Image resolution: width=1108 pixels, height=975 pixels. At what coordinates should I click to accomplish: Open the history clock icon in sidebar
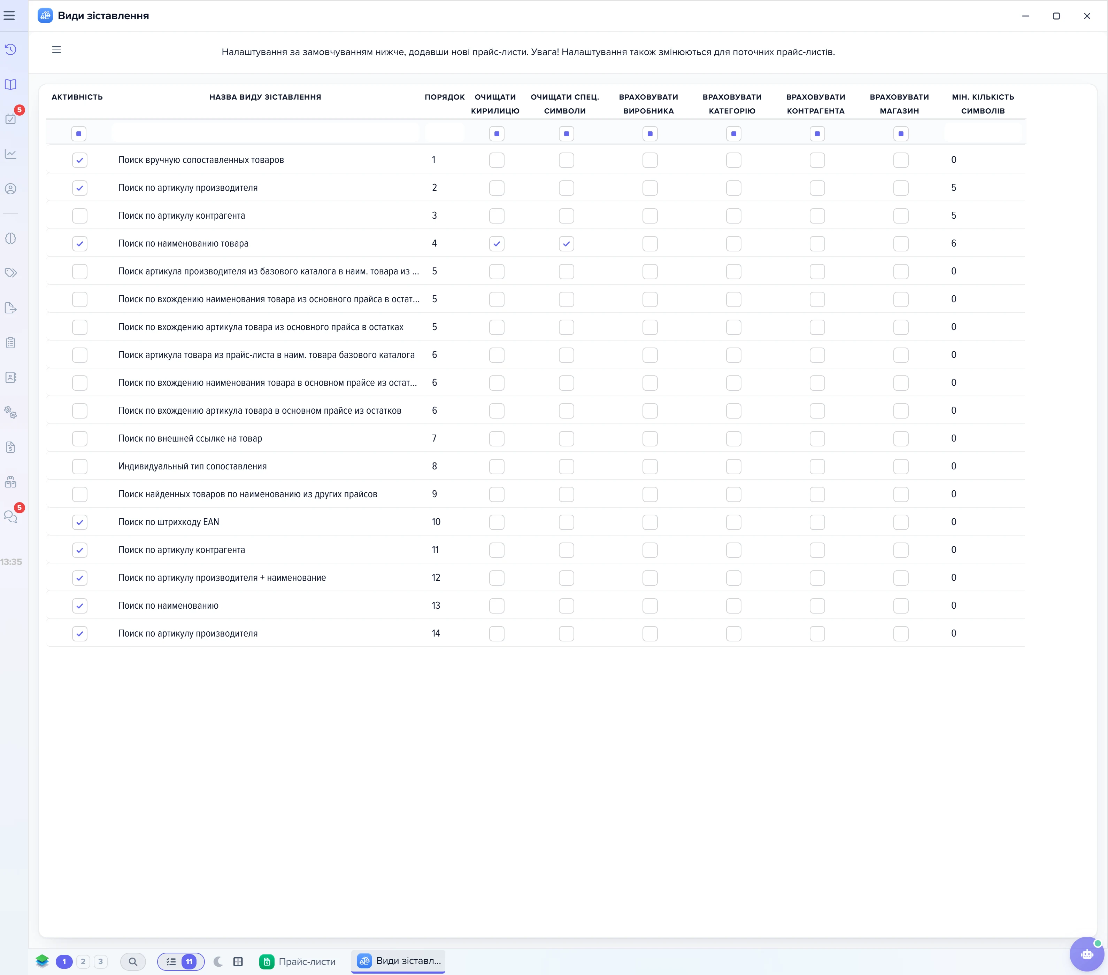11,50
